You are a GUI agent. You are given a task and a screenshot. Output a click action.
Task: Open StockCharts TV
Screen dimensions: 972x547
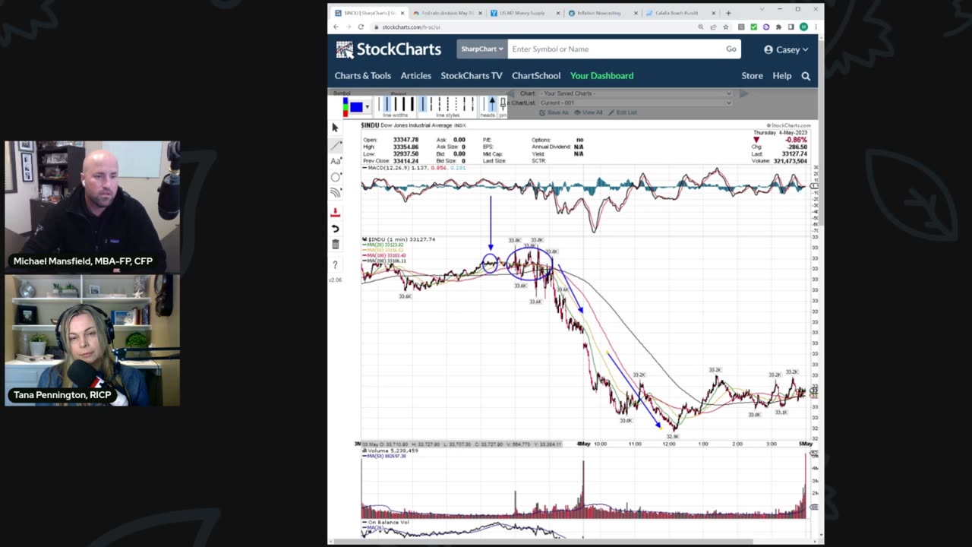click(x=472, y=76)
